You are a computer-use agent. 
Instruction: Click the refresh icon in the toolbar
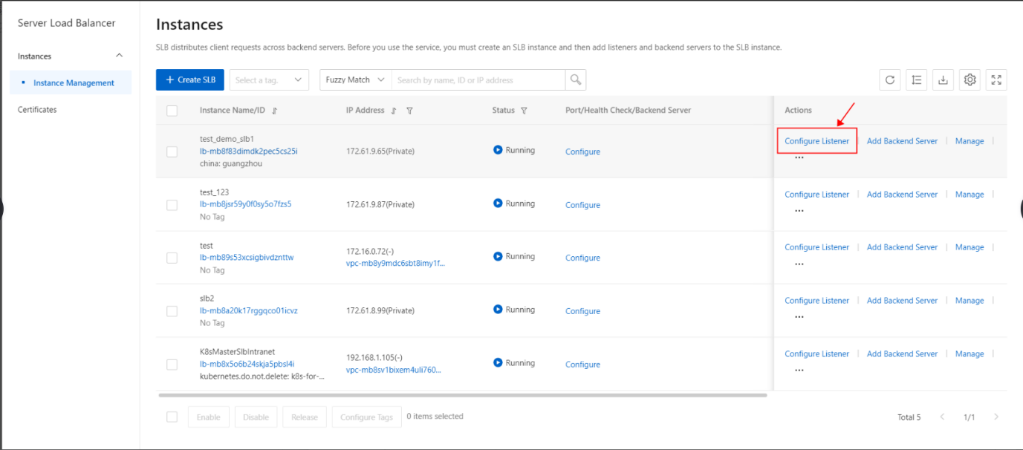890,80
